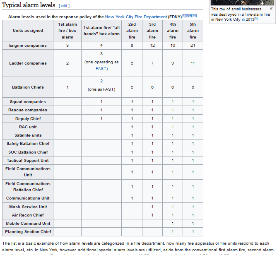Click the 'Ladder companies' row header
The image size is (277, 255).
(x=28, y=63)
